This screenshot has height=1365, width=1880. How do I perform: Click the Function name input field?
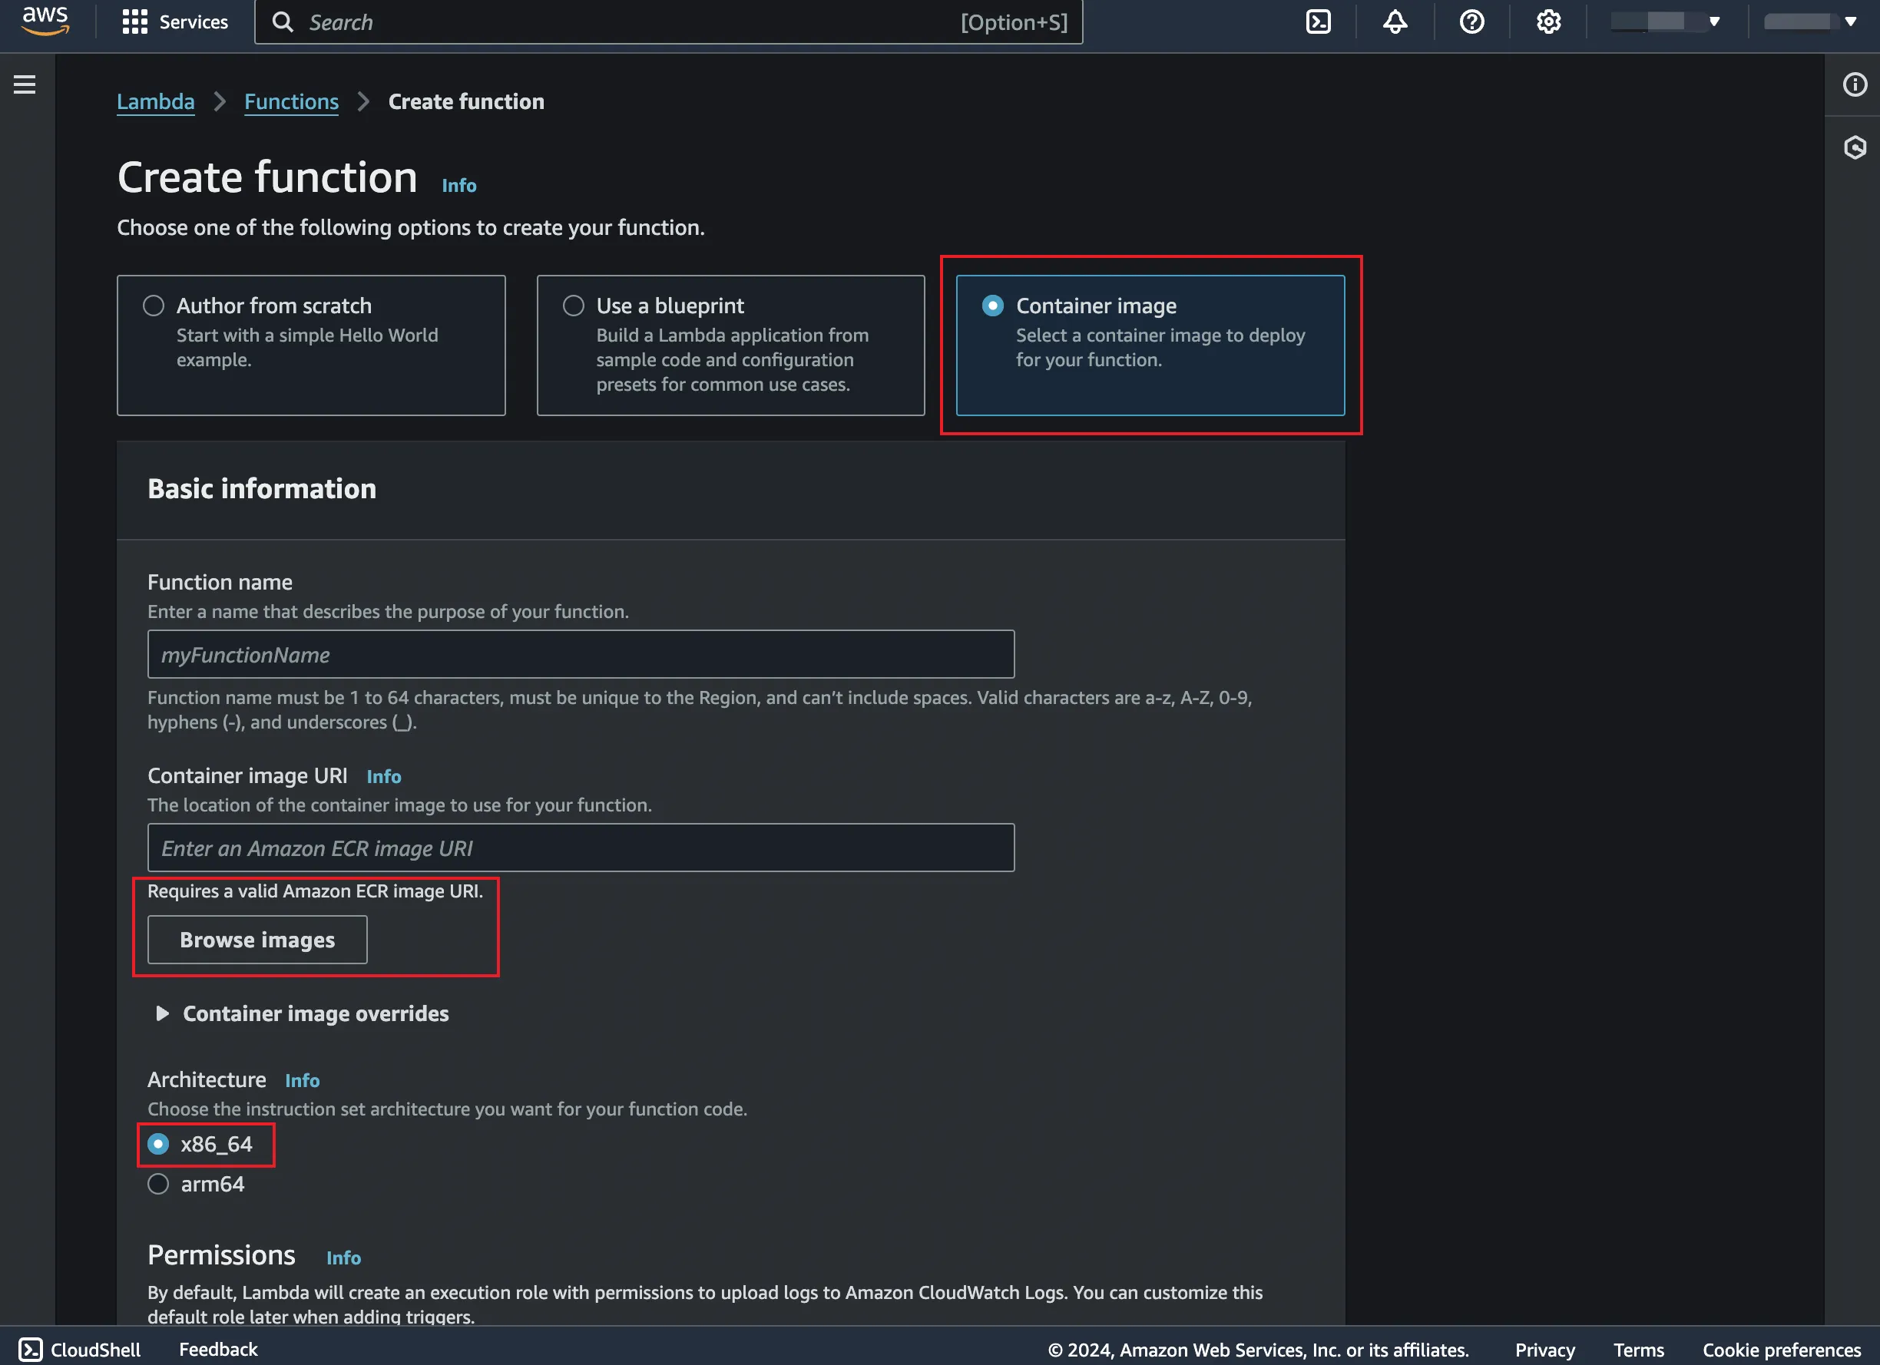click(581, 655)
